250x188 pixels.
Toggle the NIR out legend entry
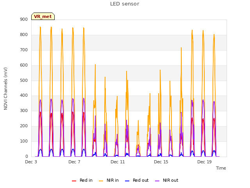tap(167, 180)
